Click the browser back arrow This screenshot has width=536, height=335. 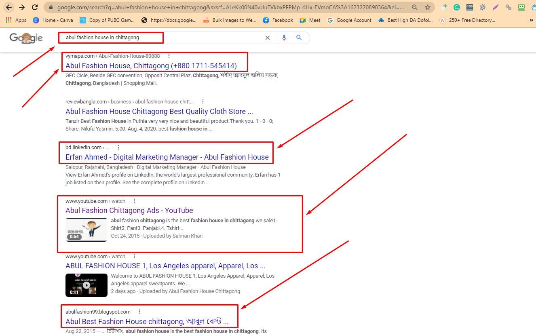pyautogui.click(x=9, y=7)
